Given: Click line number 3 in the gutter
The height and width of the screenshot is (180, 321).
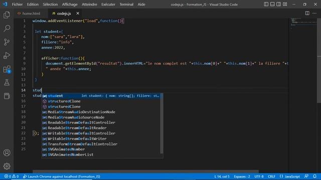Looking at the screenshot, I should tap(24, 31).
